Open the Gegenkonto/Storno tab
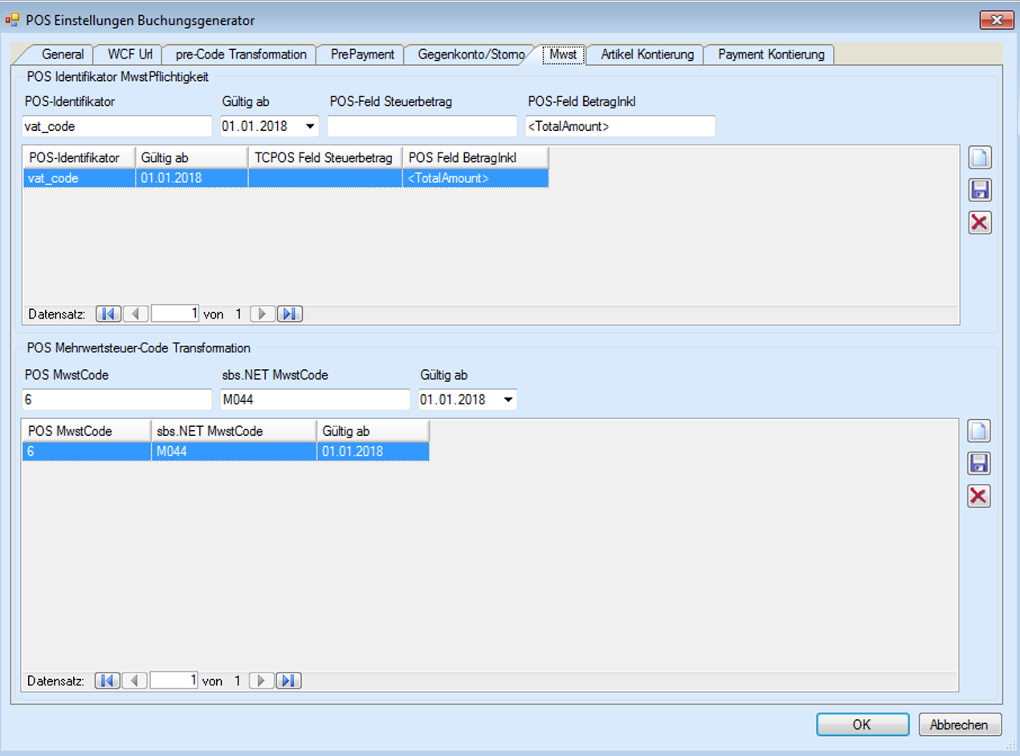Viewport: 1020px width, 756px height. 471,55
